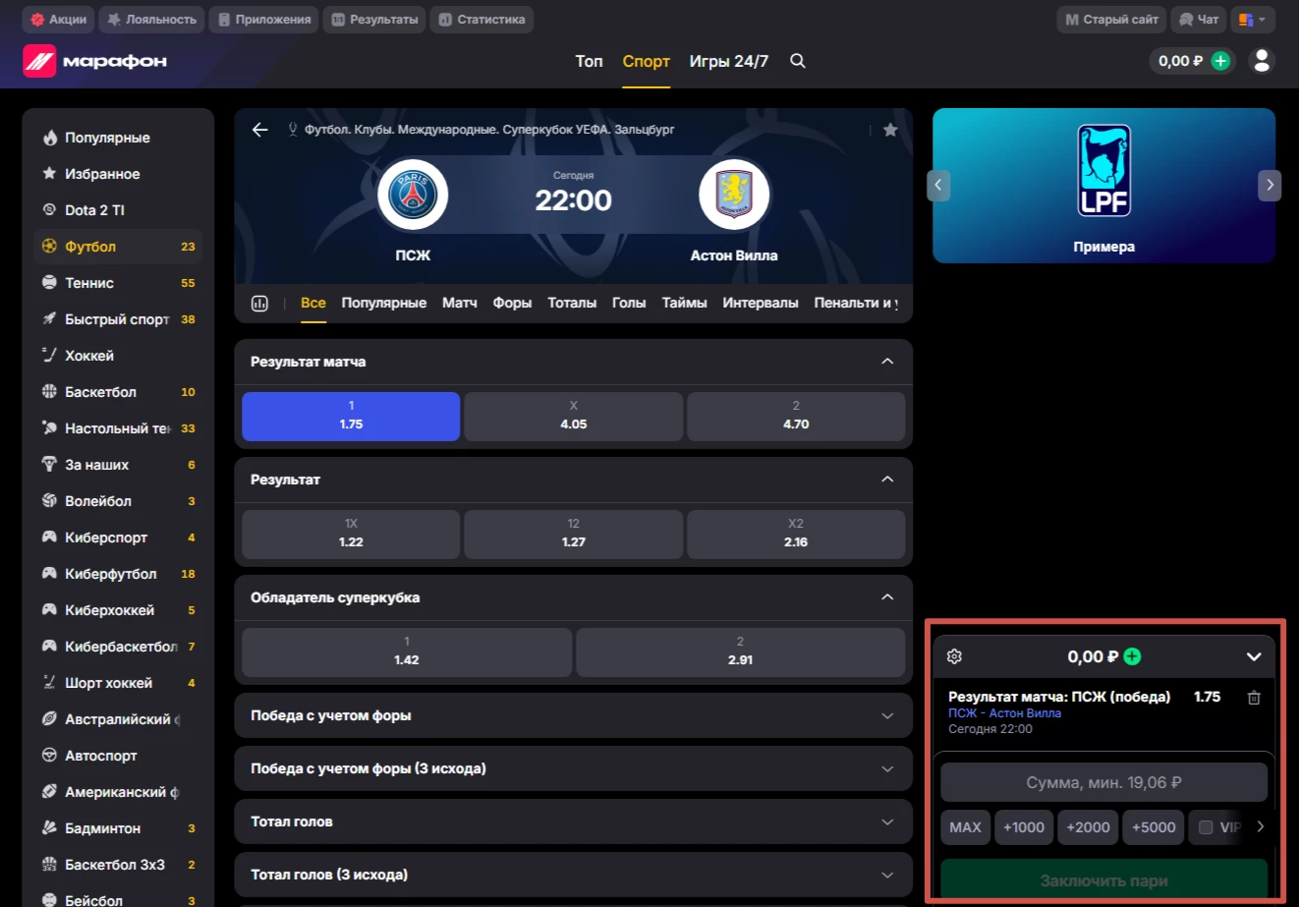Open Популярные in sports sidebar
The width and height of the screenshot is (1299, 907).
(118, 138)
